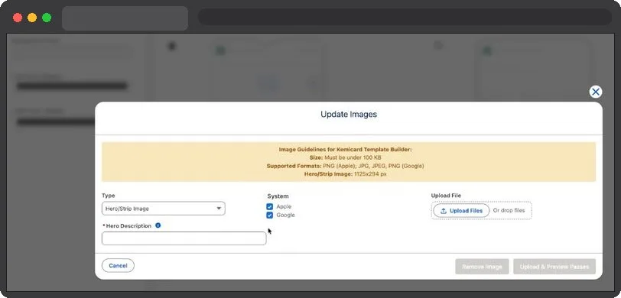
Task: Click the Upload Files button
Action: (461, 211)
